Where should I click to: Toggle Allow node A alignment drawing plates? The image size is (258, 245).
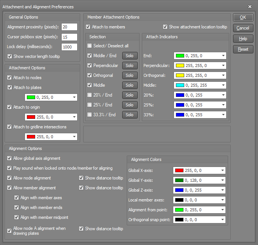(x=9, y=231)
